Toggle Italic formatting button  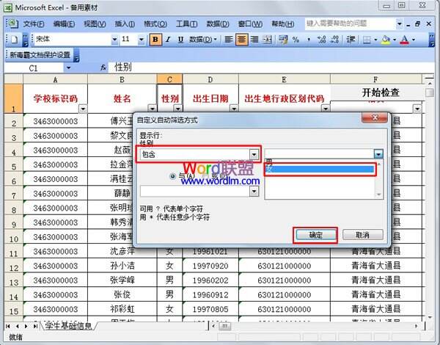(x=168, y=40)
